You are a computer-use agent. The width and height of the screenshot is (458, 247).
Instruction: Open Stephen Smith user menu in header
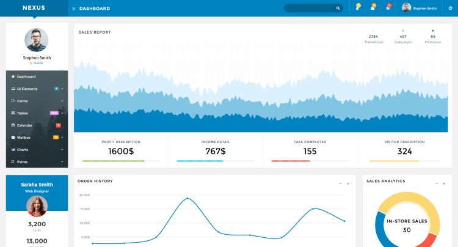419,8
